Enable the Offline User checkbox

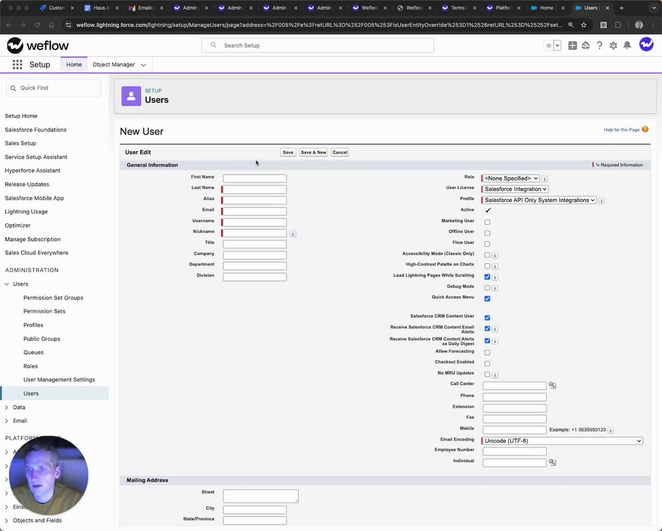(487, 233)
